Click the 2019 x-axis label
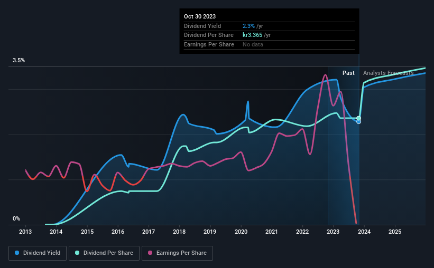This screenshot has height=268, width=434. (210, 232)
